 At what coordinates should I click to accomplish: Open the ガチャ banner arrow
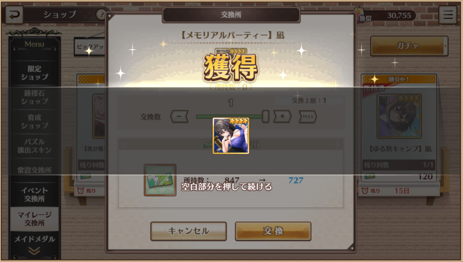point(445,46)
